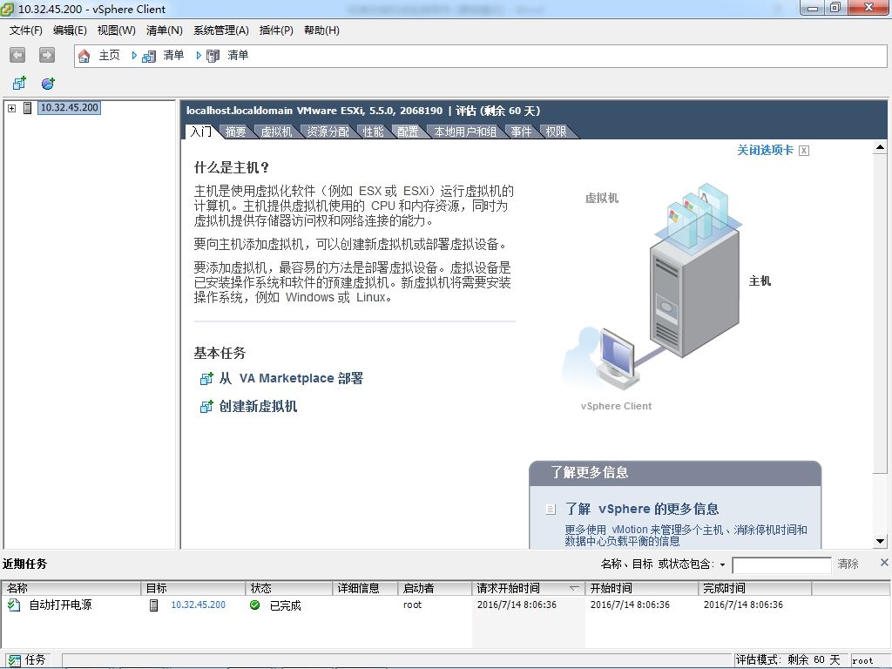
Task: Click the Home house icon in breadcrumb
Action: 84,56
